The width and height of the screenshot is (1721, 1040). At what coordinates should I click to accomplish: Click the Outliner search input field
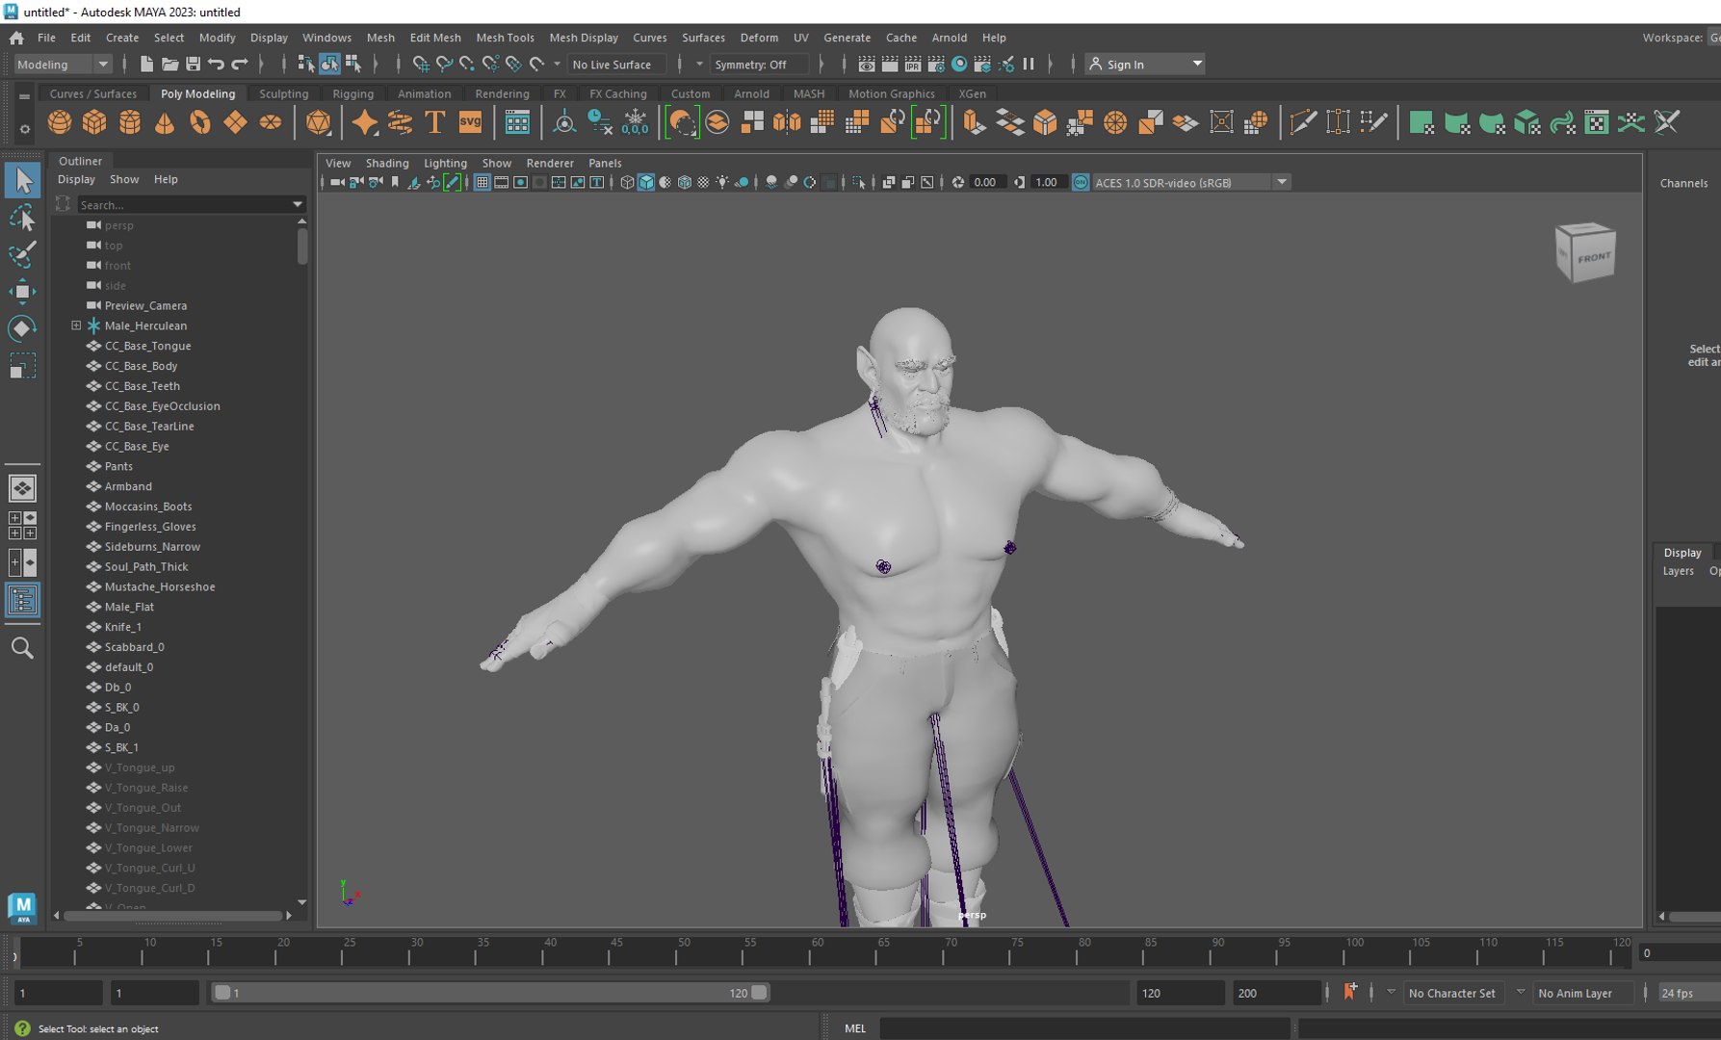[183, 204]
